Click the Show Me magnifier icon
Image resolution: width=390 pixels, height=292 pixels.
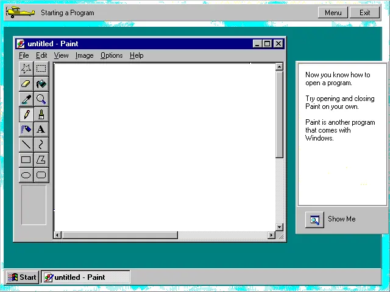tap(314, 220)
